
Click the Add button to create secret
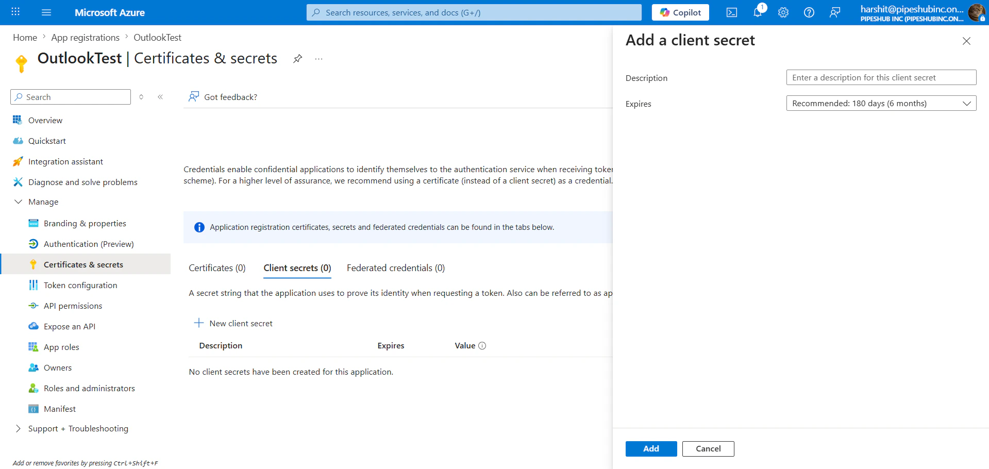(x=650, y=448)
